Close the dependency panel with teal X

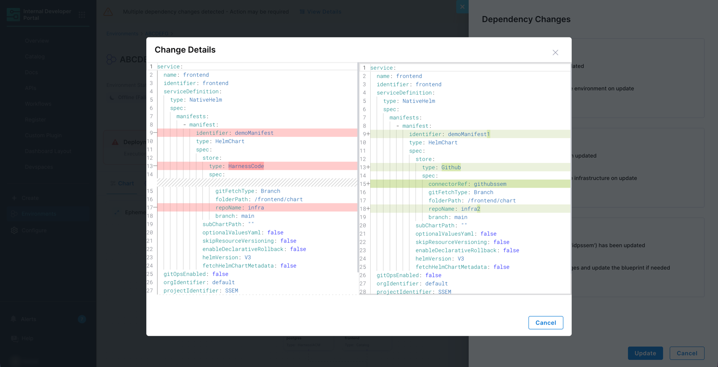coord(462,7)
